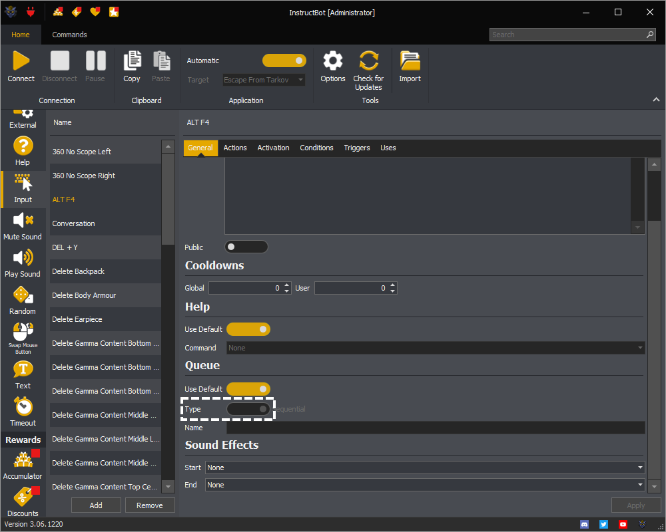Select the Swap Mouse Button item
The width and height of the screenshot is (666, 532).
coord(23,338)
